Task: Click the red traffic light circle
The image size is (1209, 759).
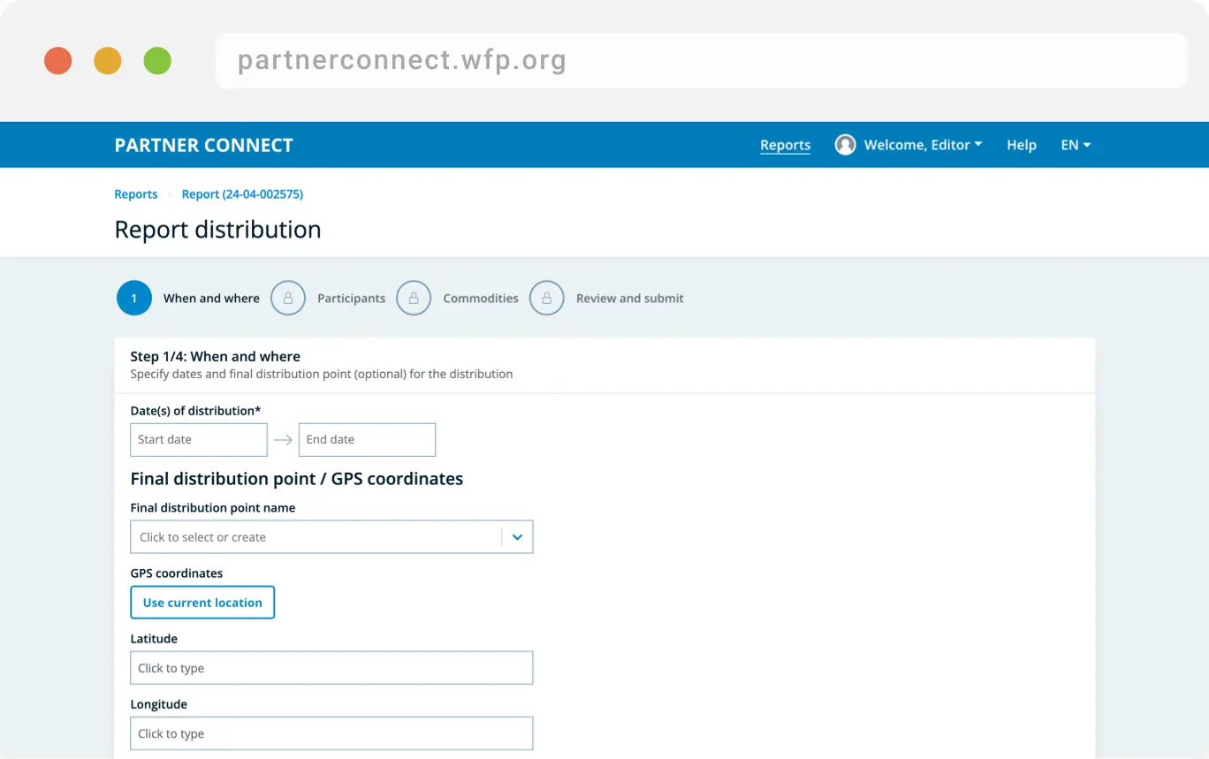Action: click(58, 60)
